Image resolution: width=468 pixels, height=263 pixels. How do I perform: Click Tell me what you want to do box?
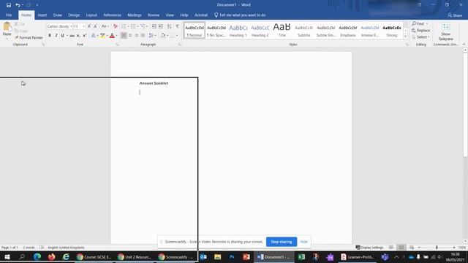point(240,15)
